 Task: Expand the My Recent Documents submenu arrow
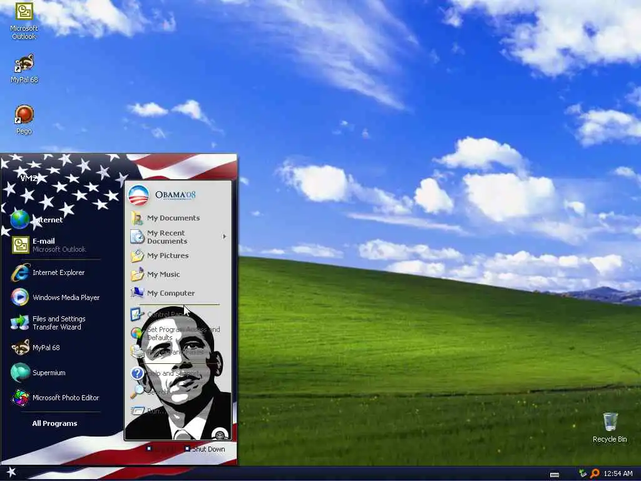point(225,236)
